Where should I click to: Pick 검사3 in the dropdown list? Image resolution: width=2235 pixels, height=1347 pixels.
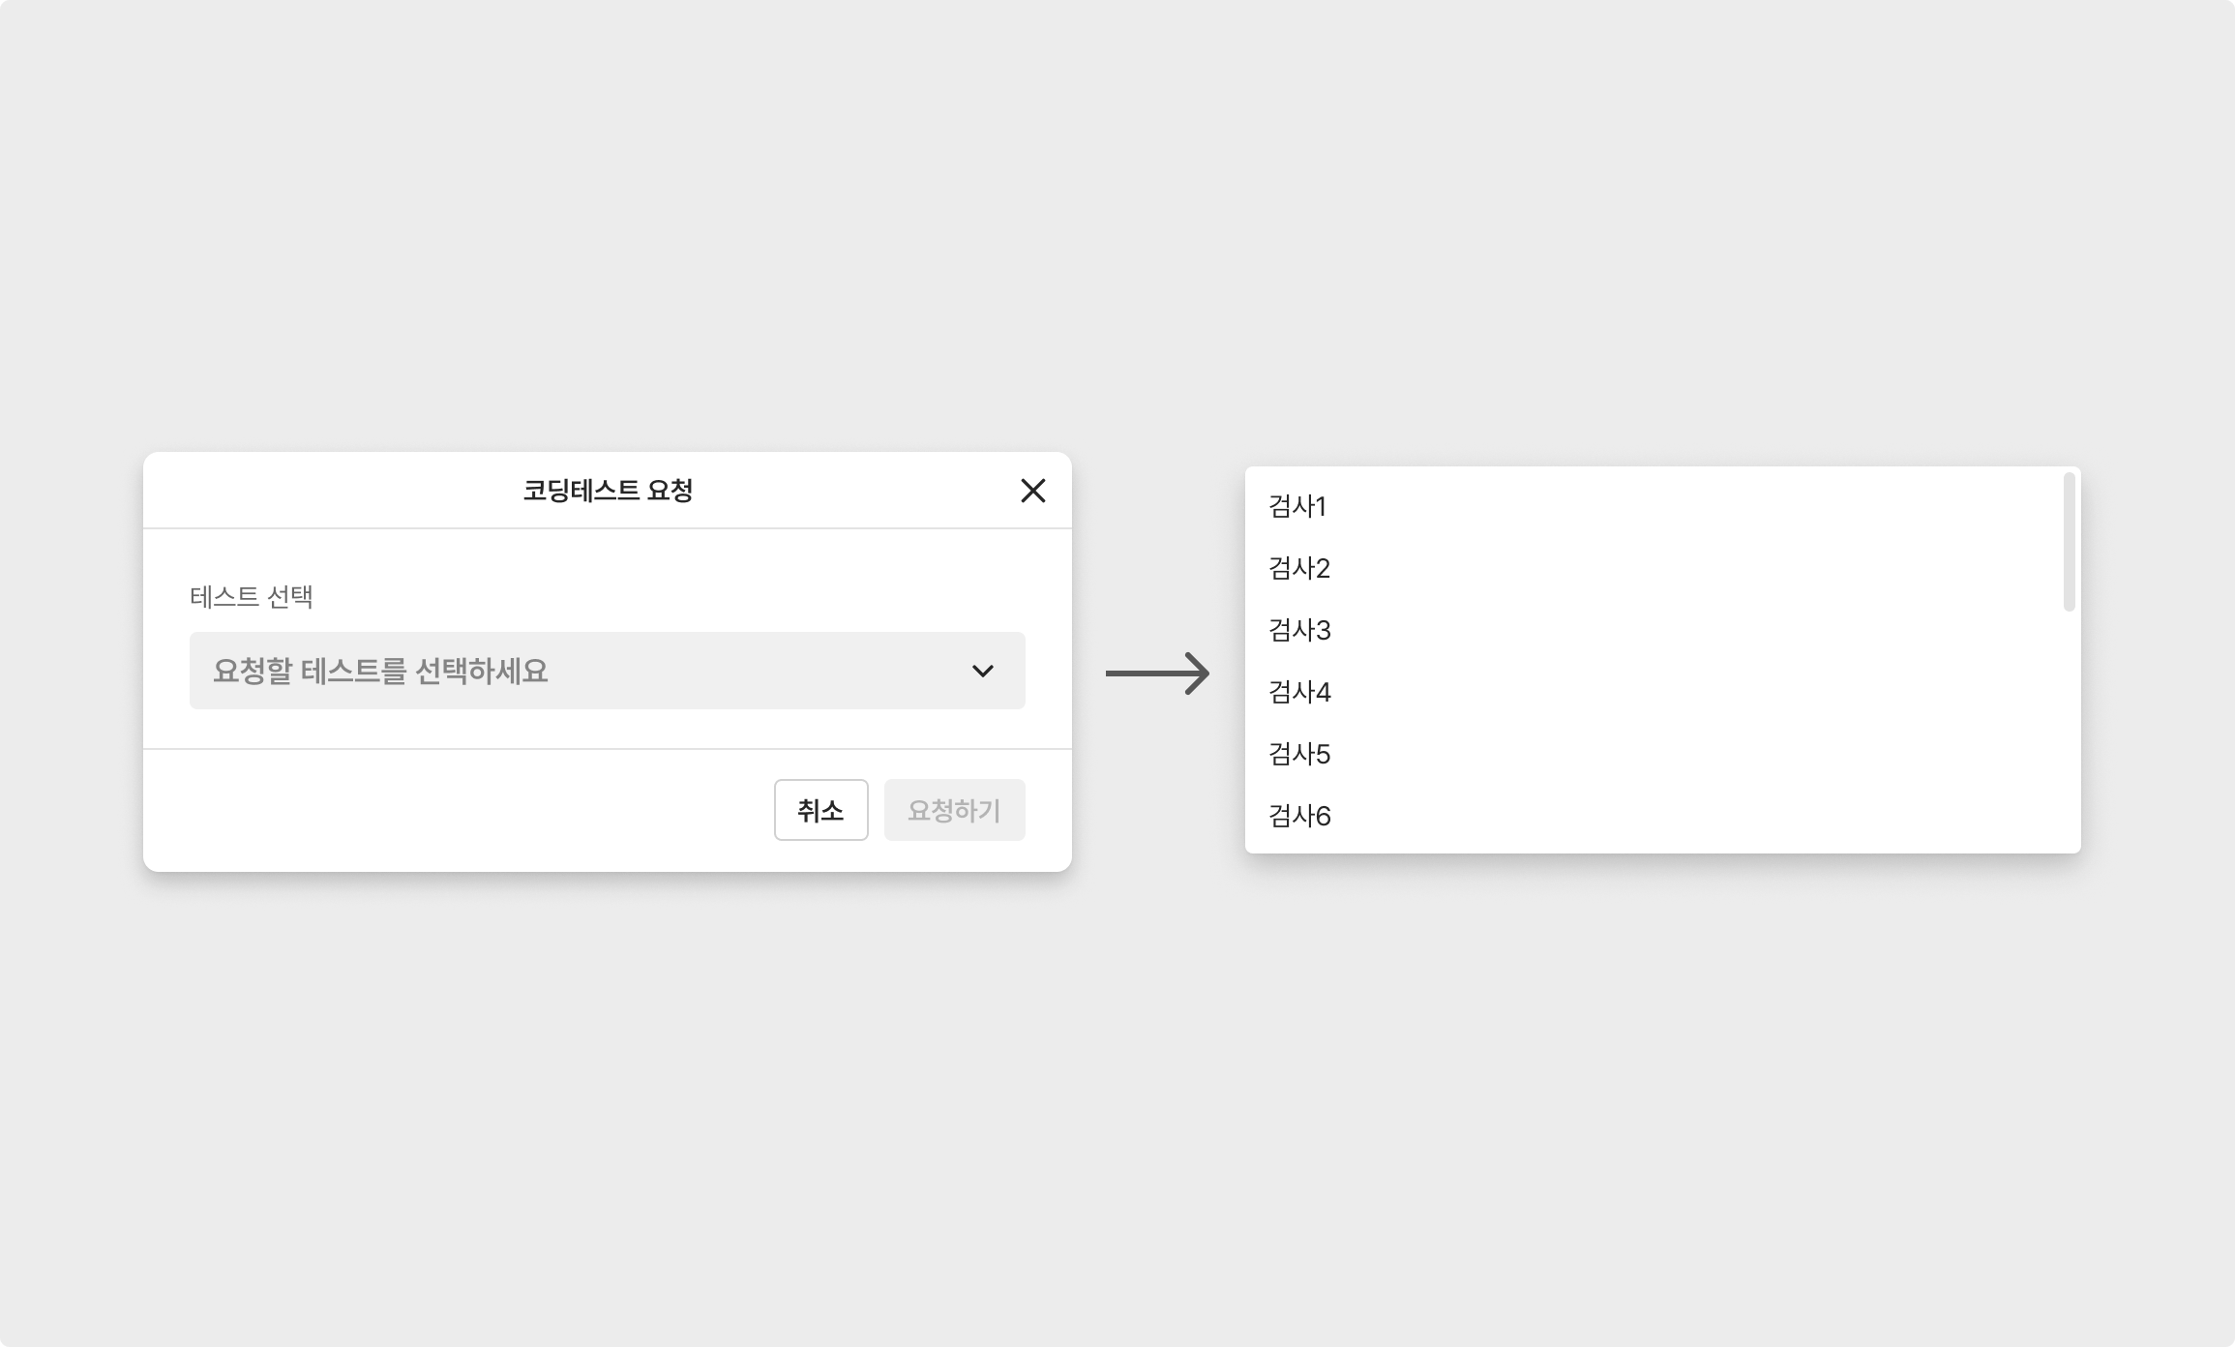tap(1299, 630)
